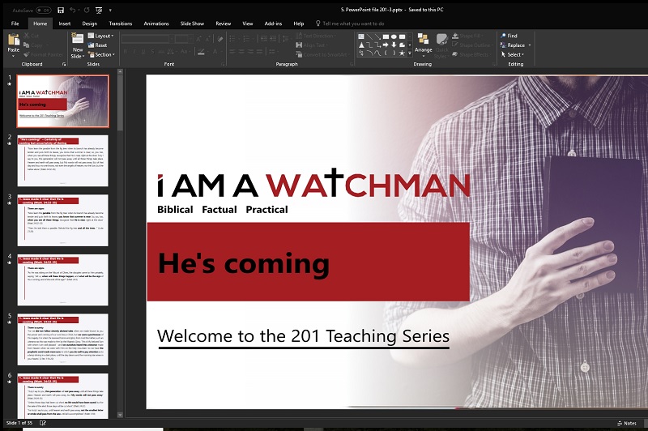Open the Layout dropdown

pyautogui.click(x=100, y=36)
